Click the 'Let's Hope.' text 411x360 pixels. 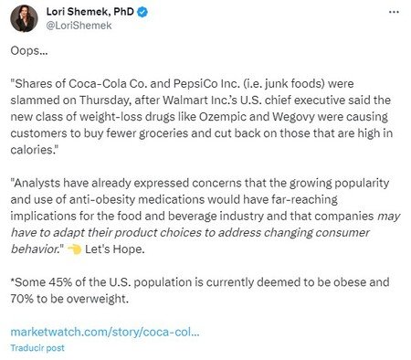click(x=115, y=249)
